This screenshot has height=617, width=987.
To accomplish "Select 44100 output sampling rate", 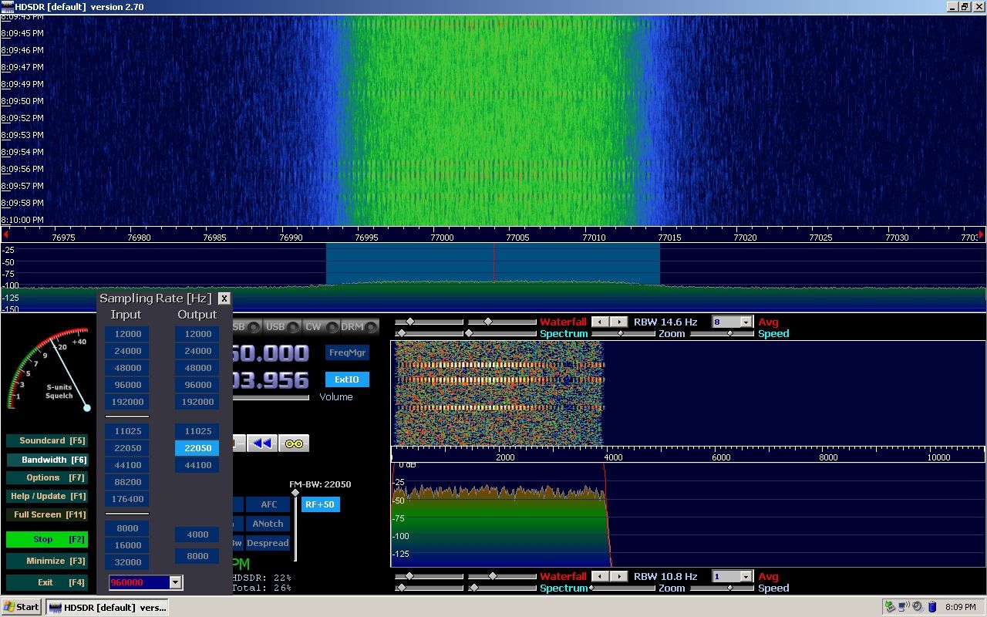I will pos(197,465).
